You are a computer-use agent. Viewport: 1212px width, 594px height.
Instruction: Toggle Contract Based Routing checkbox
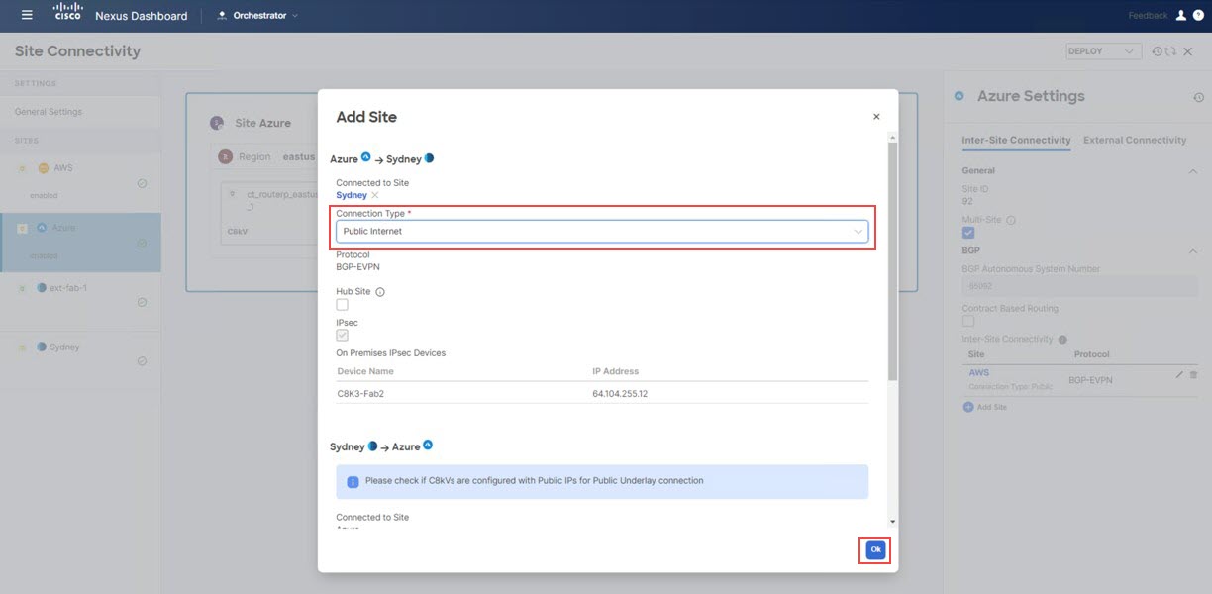coord(968,321)
